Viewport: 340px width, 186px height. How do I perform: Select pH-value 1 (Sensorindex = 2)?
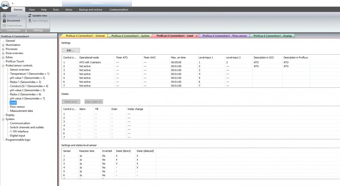27,78
